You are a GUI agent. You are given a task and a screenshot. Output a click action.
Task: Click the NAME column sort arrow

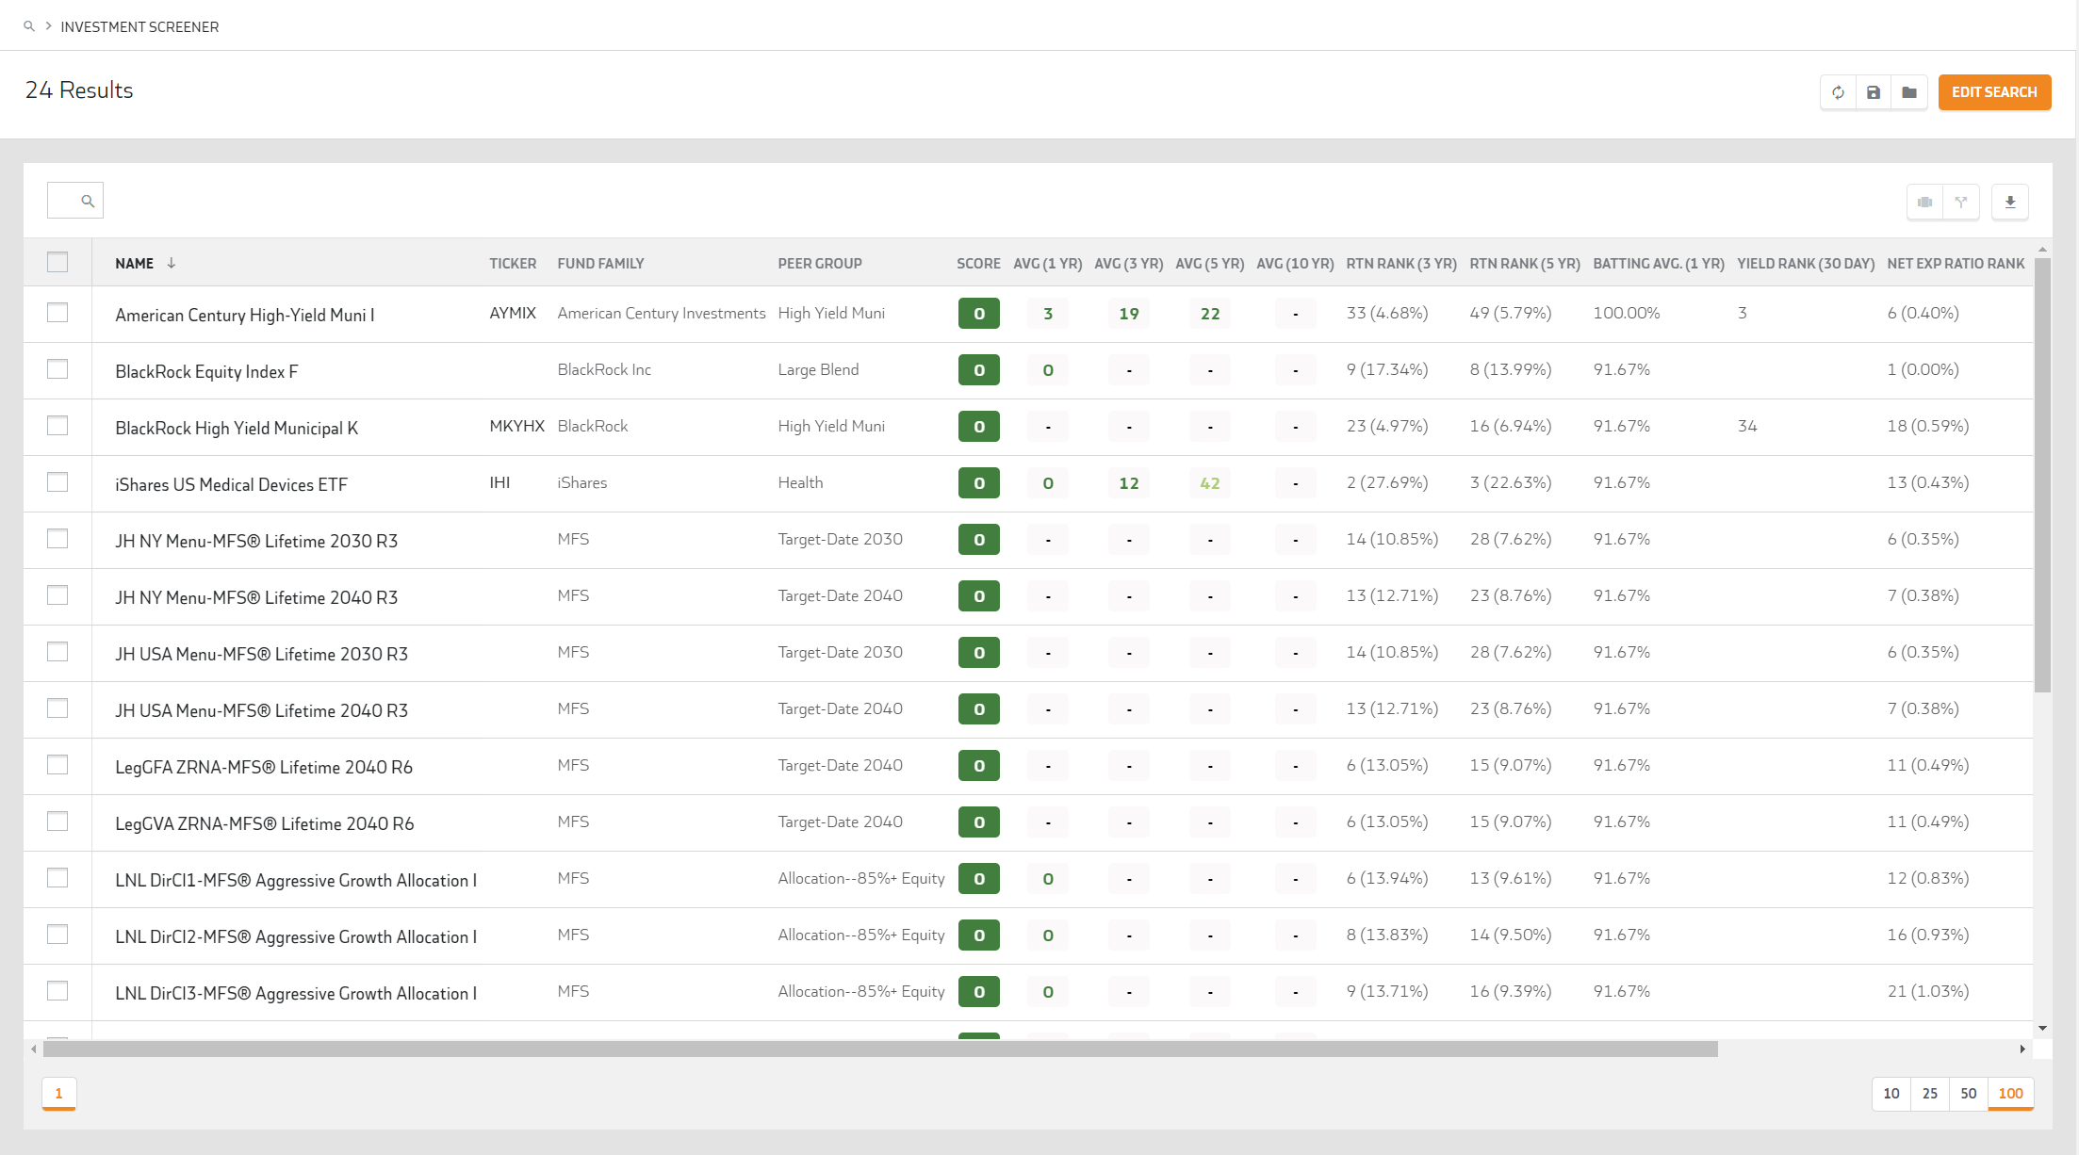[x=172, y=263]
